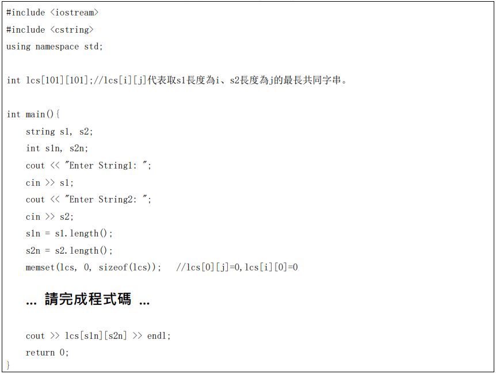
Task: Click the 'int s1n, s2n;' declaration
Action: (57, 148)
